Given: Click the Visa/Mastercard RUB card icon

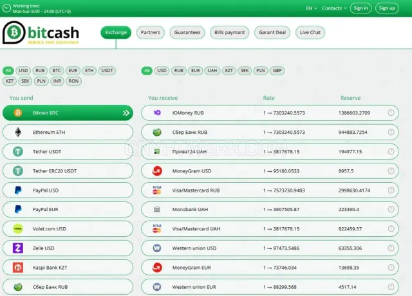Looking at the screenshot, I should [x=157, y=190].
